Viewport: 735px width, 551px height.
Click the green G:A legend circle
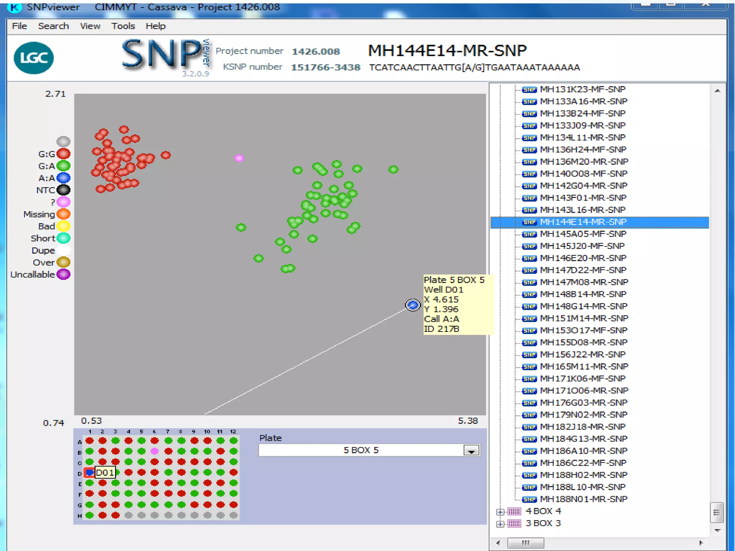pyautogui.click(x=64, y=166)
